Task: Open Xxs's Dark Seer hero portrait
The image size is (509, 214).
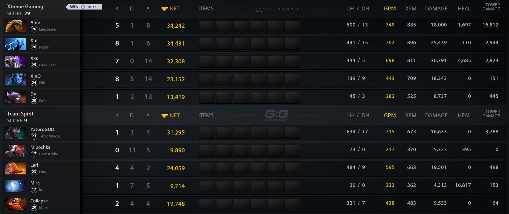Action: (x=16, y=62)
